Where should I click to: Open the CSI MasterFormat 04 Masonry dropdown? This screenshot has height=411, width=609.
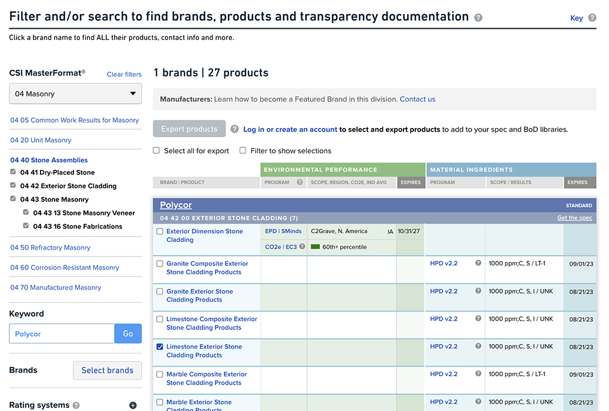75,94
